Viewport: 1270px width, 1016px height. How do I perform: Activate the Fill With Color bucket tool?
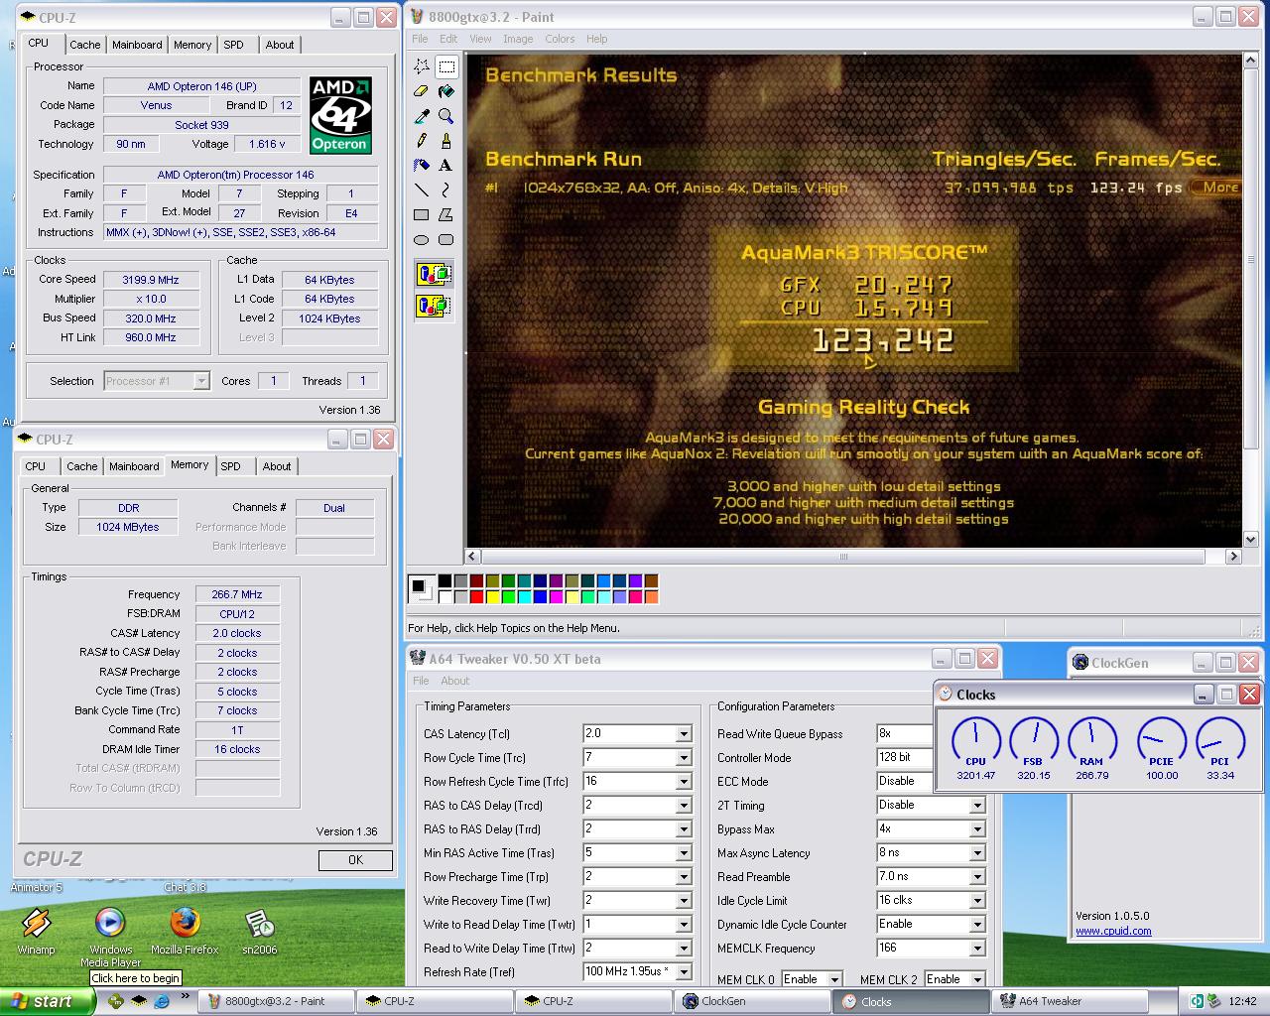click(x=446, y=91)
